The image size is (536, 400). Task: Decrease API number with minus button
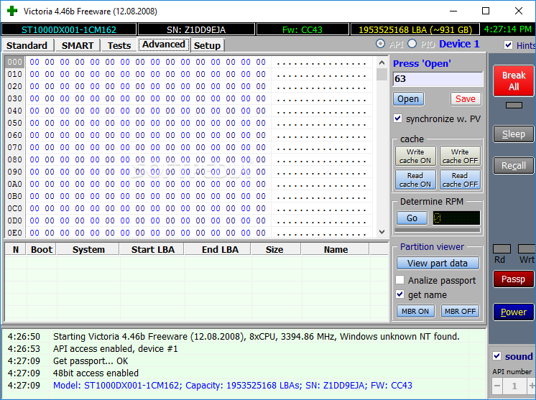[497, 386]
